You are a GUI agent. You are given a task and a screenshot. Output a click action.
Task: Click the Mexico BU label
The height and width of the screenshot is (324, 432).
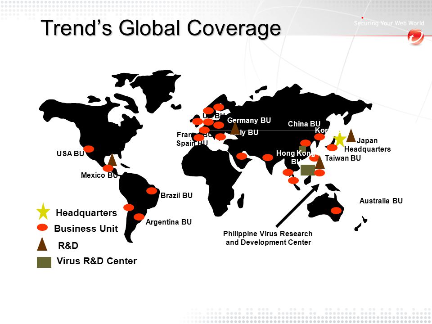[x=99, y=175]
